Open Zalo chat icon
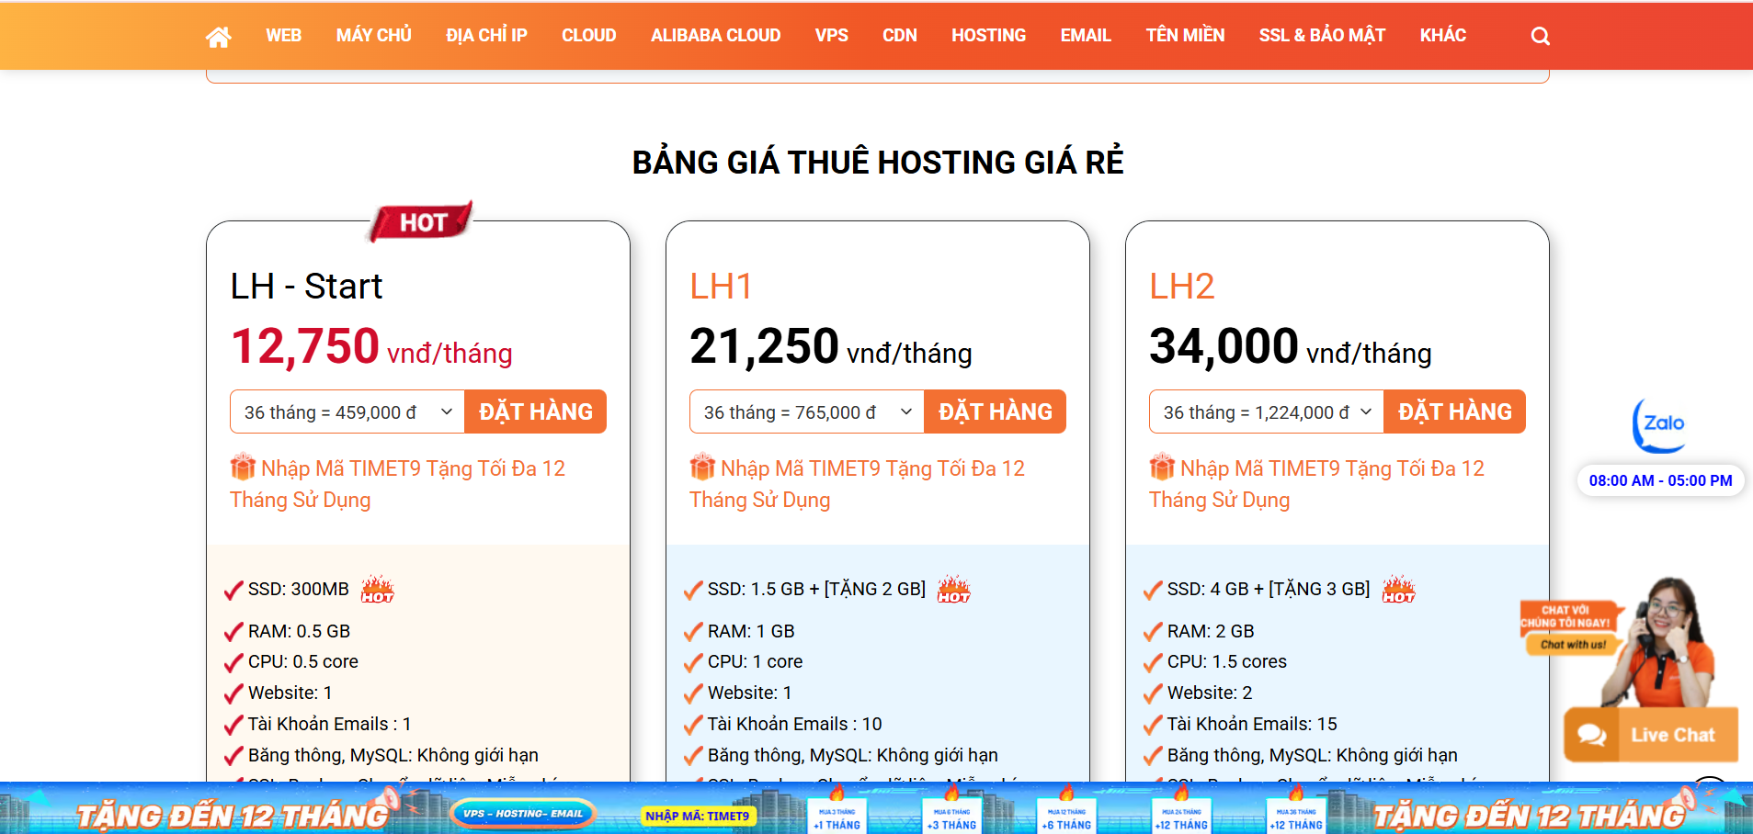This screenshot has width=1753, height=834. point(1660,424)
